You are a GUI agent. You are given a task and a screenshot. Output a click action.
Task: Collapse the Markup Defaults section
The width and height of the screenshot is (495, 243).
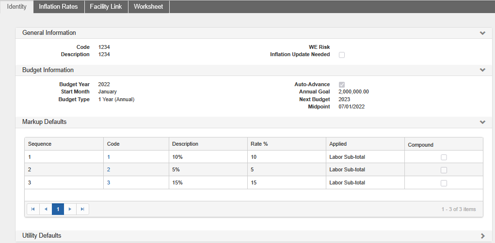coord(482,122)
